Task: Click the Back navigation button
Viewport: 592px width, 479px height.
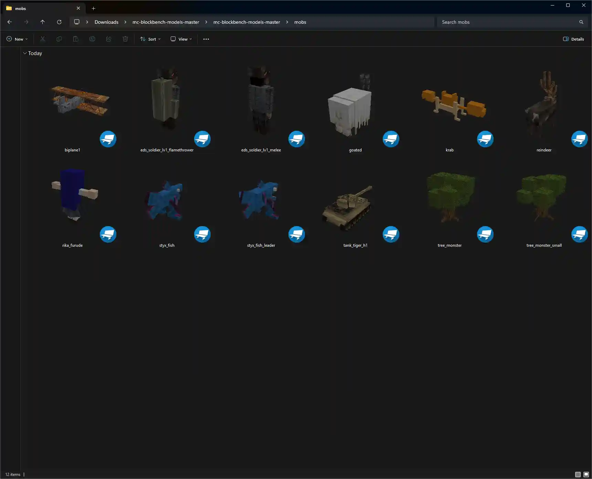Action: click(9, 22)
